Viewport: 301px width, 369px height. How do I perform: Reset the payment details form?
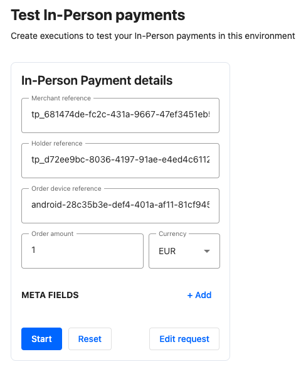coord(90,339)
